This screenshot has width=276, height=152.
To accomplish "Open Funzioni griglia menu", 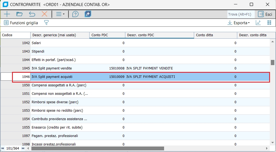I will coord(21,23).
